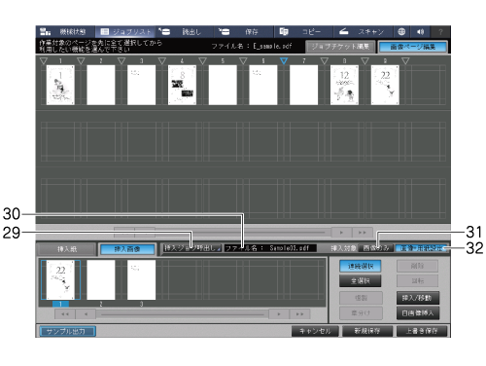The width and height of the screenshot is (486, 366).
Task: Switch to the スキャン scan tab
Action: click(364, 32)
